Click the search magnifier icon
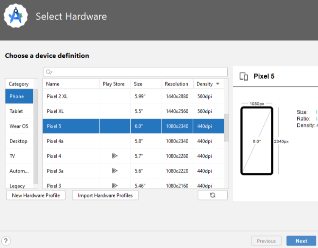This screenshot has height=248, width=318. point(49,72)
